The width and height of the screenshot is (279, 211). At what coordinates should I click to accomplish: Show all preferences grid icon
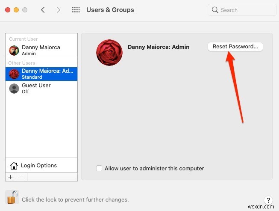(76, 10)
